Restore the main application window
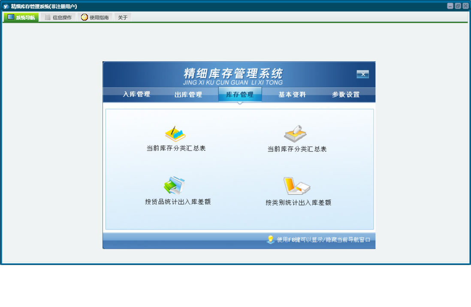 coord(458,6)
